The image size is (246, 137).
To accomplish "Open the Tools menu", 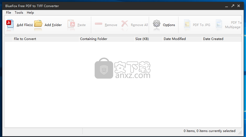I will [x=19, y=13].
